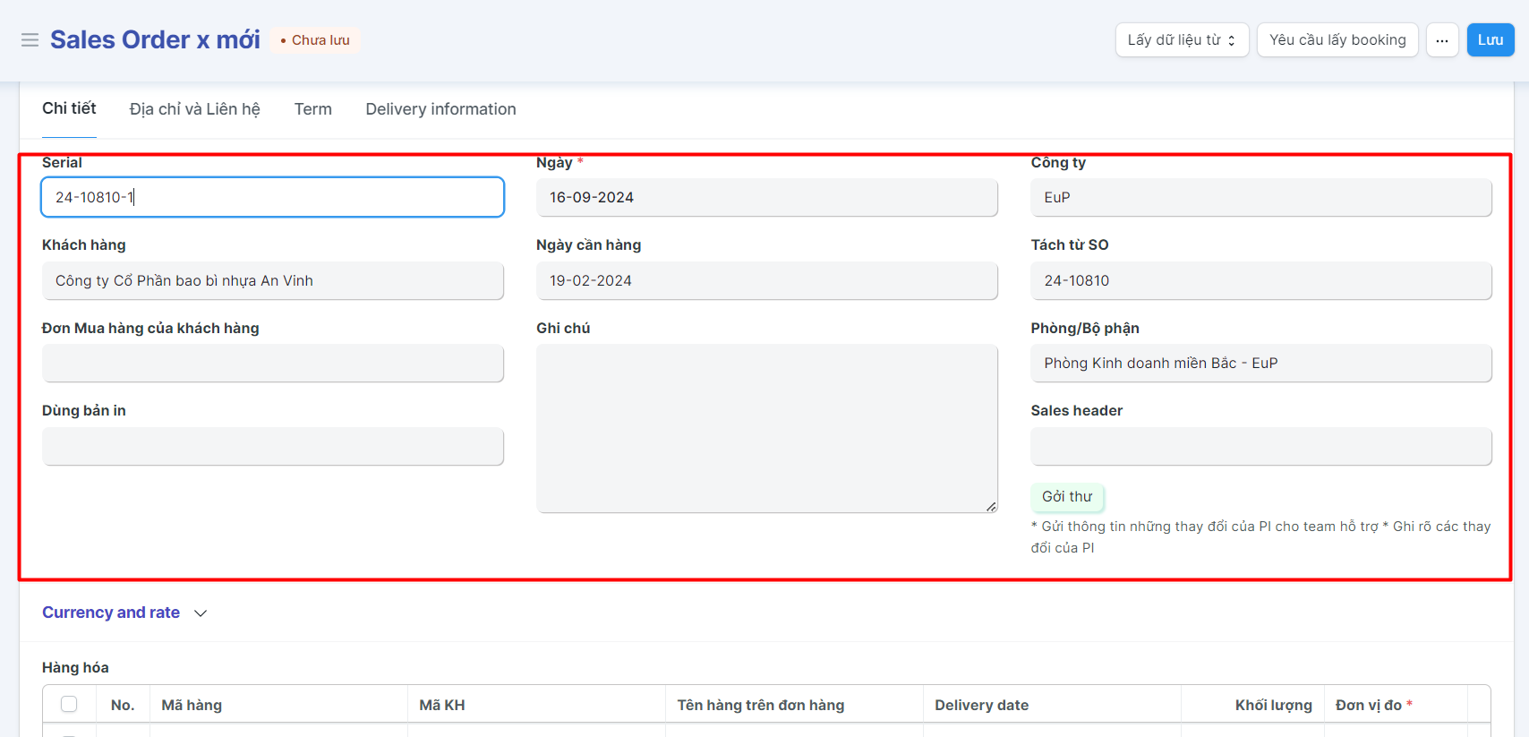Go to the Term tab
1529x737 pixels.
coord(312,109)
